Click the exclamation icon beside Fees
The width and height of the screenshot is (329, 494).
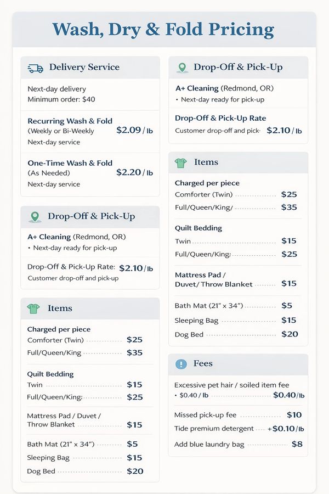tap(181, 364)
